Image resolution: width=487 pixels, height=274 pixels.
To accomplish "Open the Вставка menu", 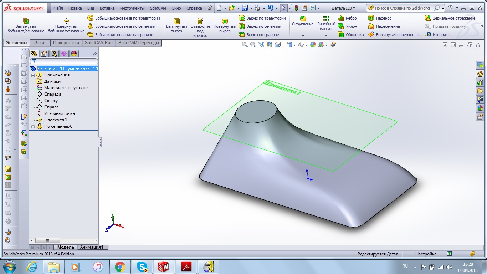I will pyautogui.click(x=107, y=8).
